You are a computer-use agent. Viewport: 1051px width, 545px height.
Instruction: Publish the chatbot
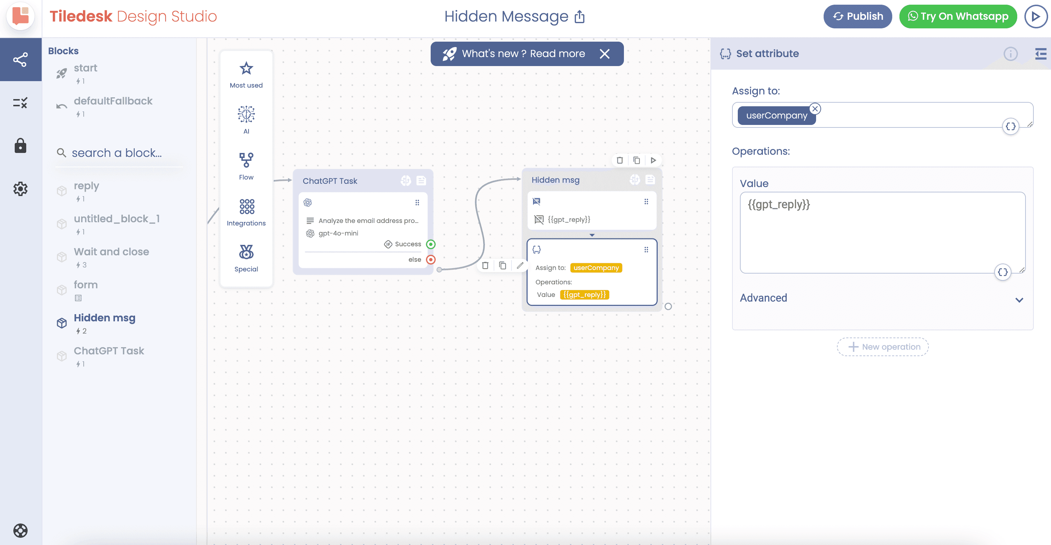[x=858, y=16]
